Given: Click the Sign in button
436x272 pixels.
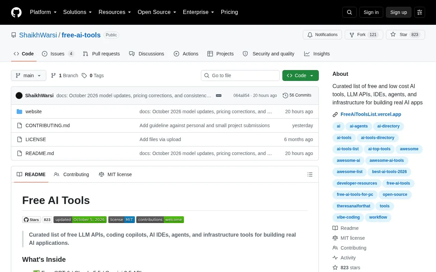Looking at the screenshot, I should point(371,12).
